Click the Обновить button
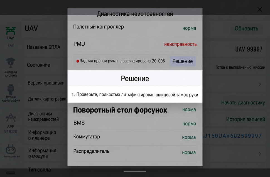This screenshot has height=177, width=270. pyautogui.click(x=246, y=28)
